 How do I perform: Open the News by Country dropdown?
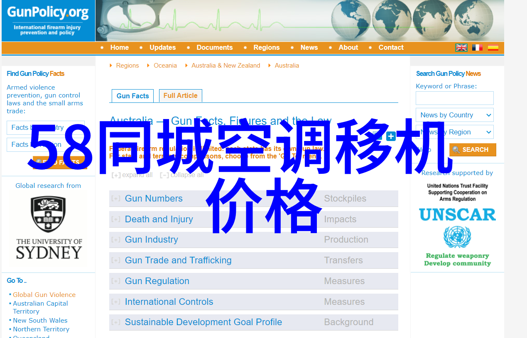455,115
